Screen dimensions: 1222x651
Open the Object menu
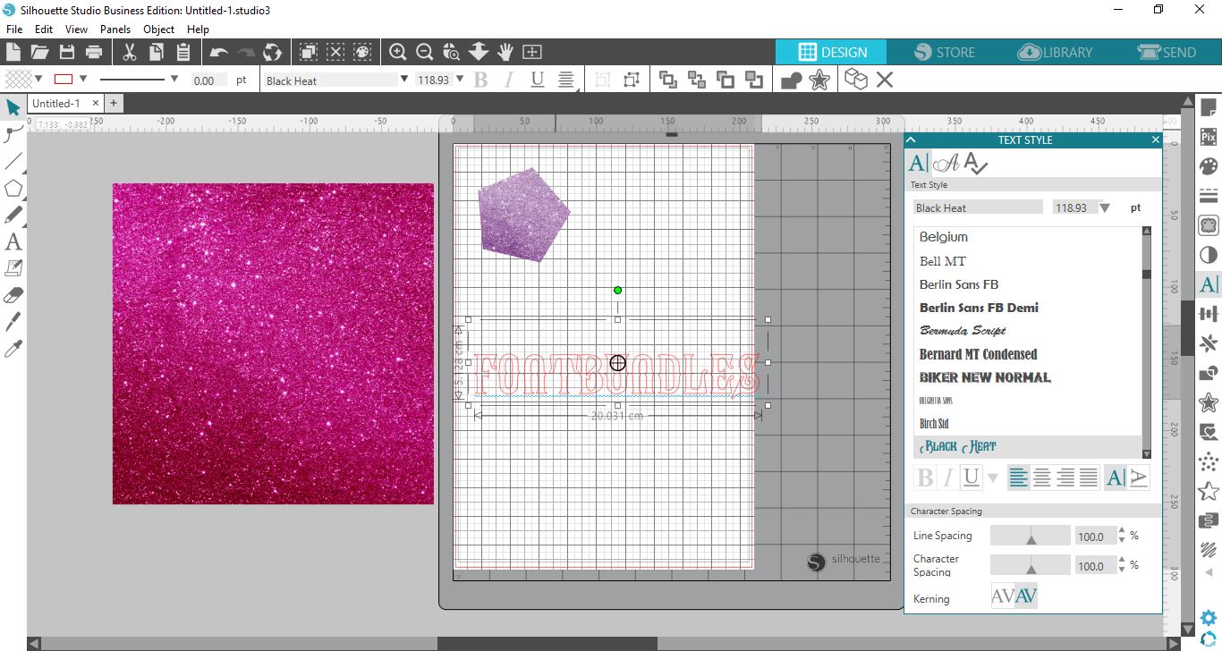[x=159, y=30]
